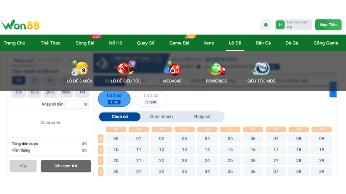This screenshot has width=346, height=194.
Task: Select column above number 07
Action: pyautogui.click(x=276, y=129)
